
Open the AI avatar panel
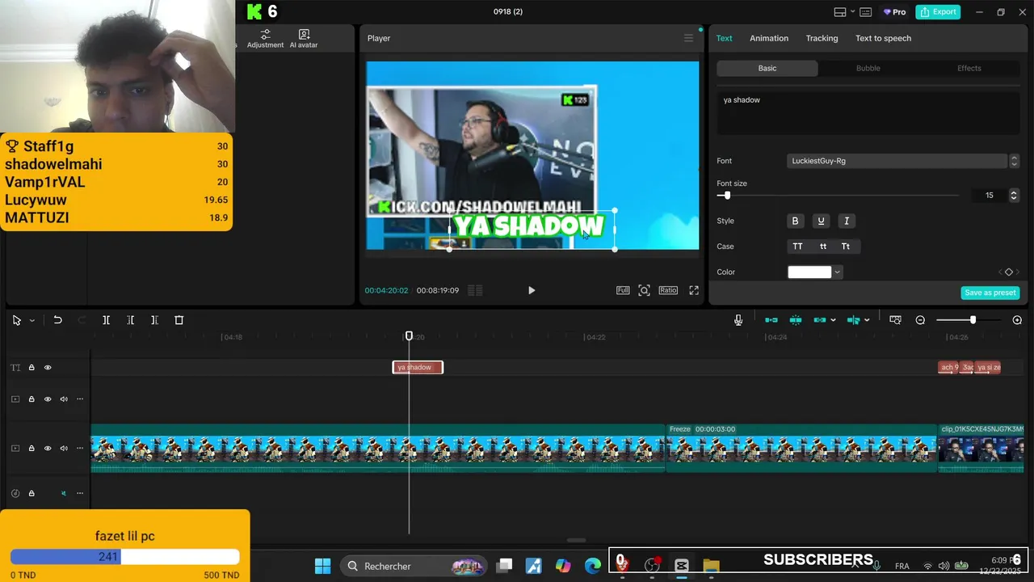[304, 39]
